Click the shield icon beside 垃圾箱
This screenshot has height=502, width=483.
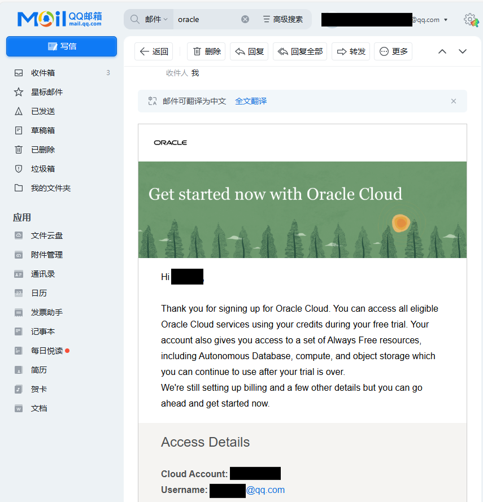tap(19, 169)
